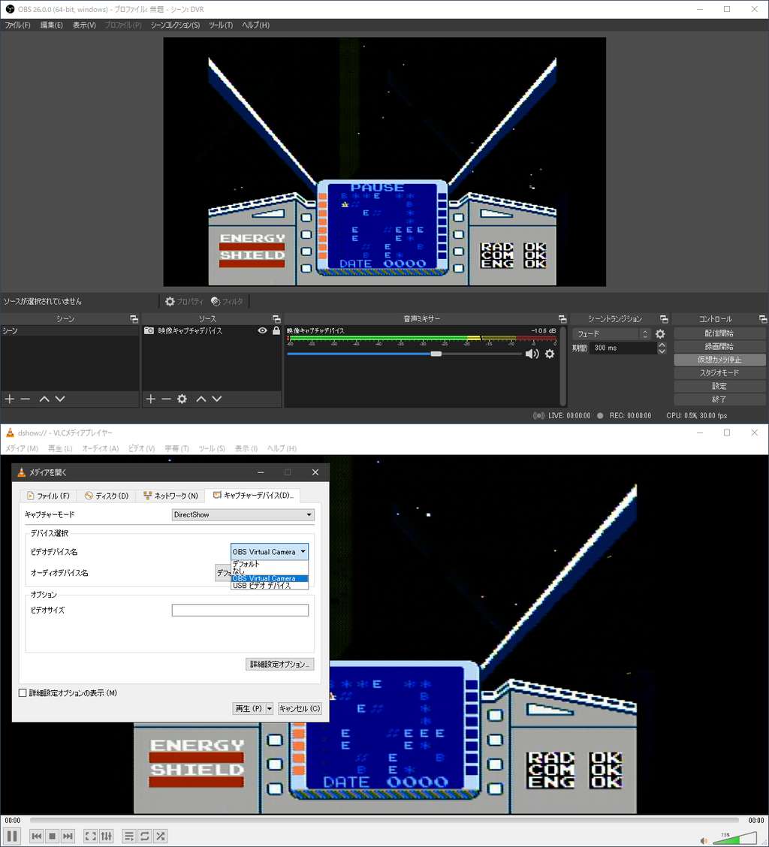Viewport: 769px width, 847px height.
Task: Move scene up in the scenes panel
Action: tap(44, 399)
